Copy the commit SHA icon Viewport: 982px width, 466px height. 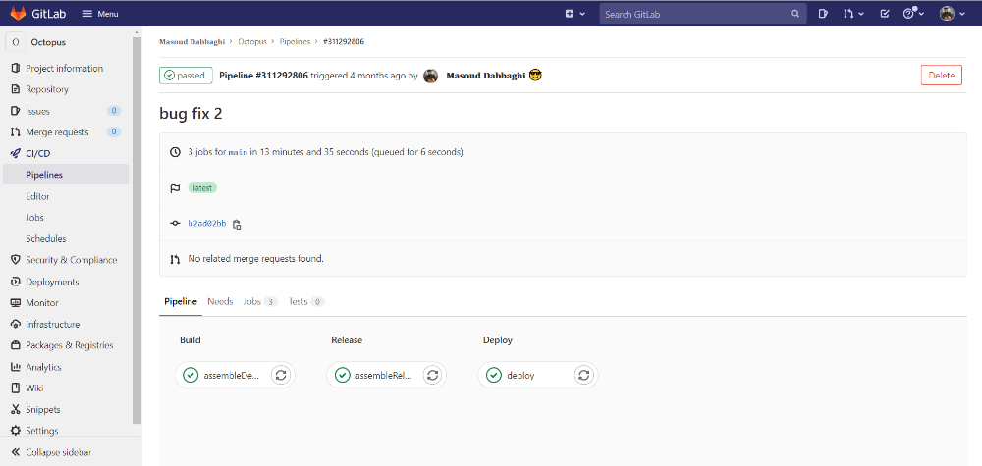[x=237, y=224]
